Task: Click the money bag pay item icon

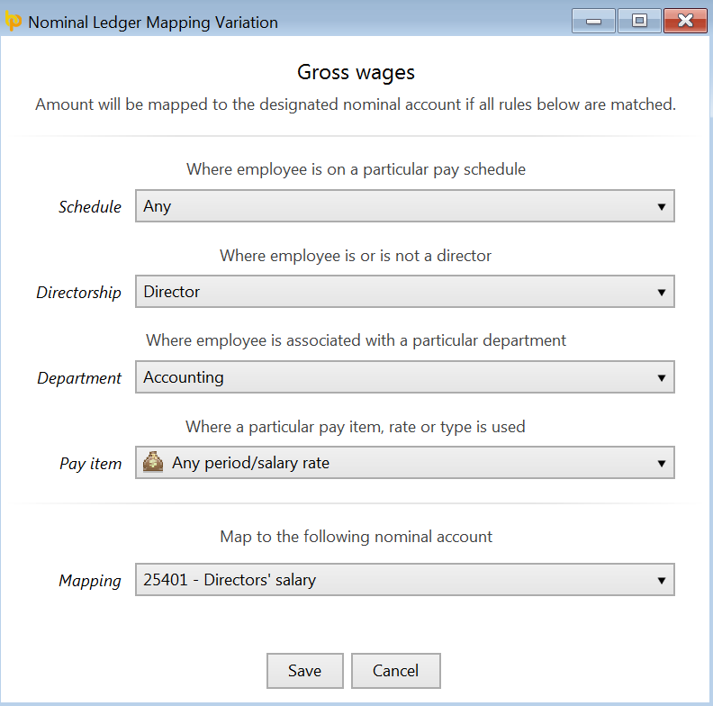Action: click(x=153, y=462)
